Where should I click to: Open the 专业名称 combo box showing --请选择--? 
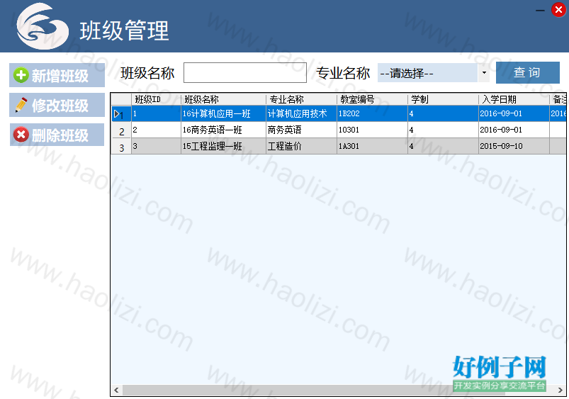pos(433,73)
